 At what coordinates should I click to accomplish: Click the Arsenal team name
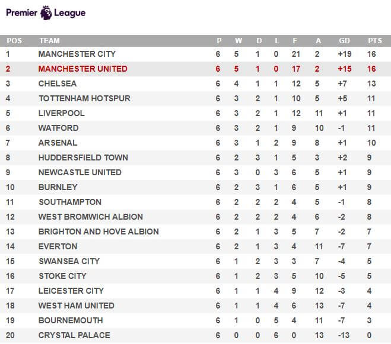click(x=58, y=143)
